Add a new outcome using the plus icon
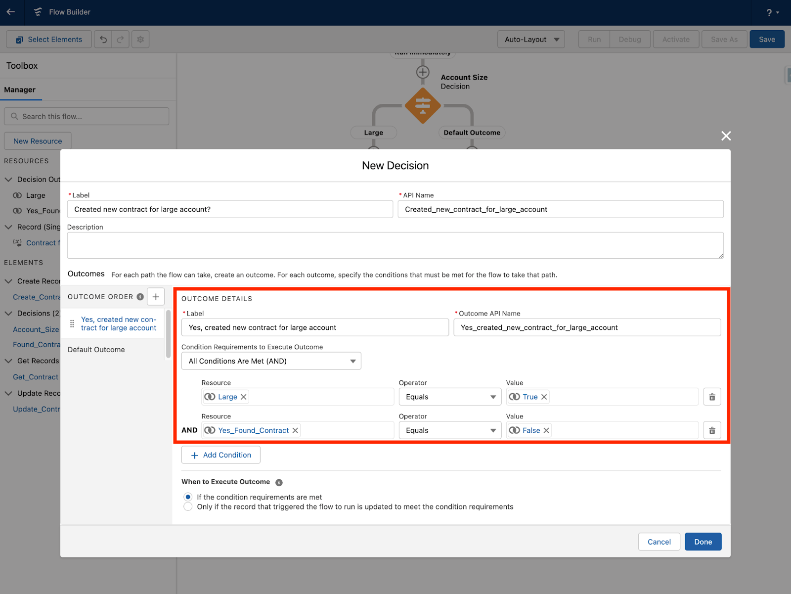This screenshot has width=791, height=594. (x=156, y=296)
